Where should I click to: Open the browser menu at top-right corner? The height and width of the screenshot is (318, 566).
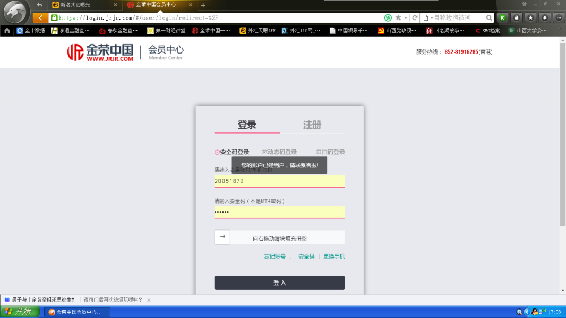558,17
